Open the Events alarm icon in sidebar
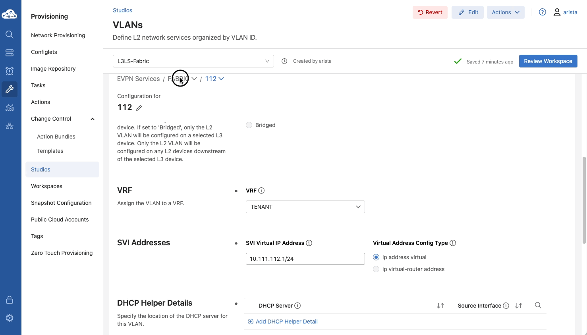 [10, 71]
